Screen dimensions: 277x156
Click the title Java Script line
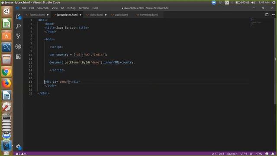[x=67, y=28]
